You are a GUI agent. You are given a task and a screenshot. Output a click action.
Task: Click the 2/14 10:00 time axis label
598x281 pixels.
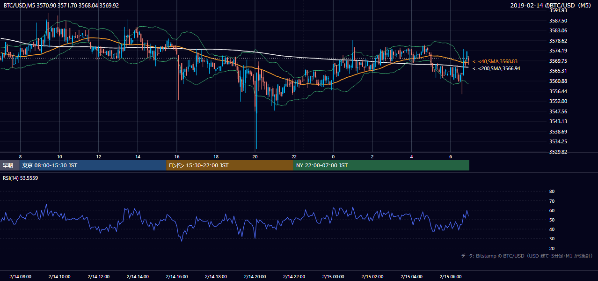point(59,277)
